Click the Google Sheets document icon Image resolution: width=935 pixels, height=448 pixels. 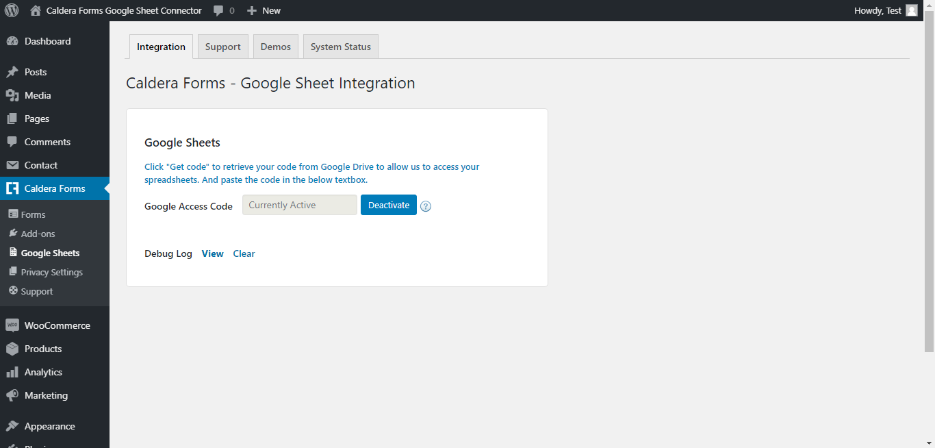[13, 253]
